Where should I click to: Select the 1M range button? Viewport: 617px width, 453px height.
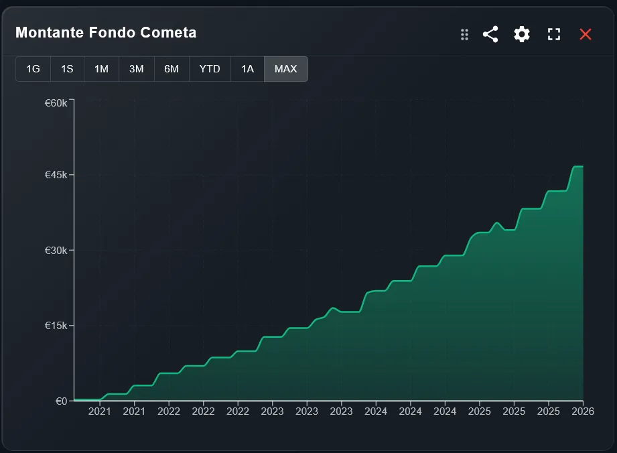(x=100, y=68)
